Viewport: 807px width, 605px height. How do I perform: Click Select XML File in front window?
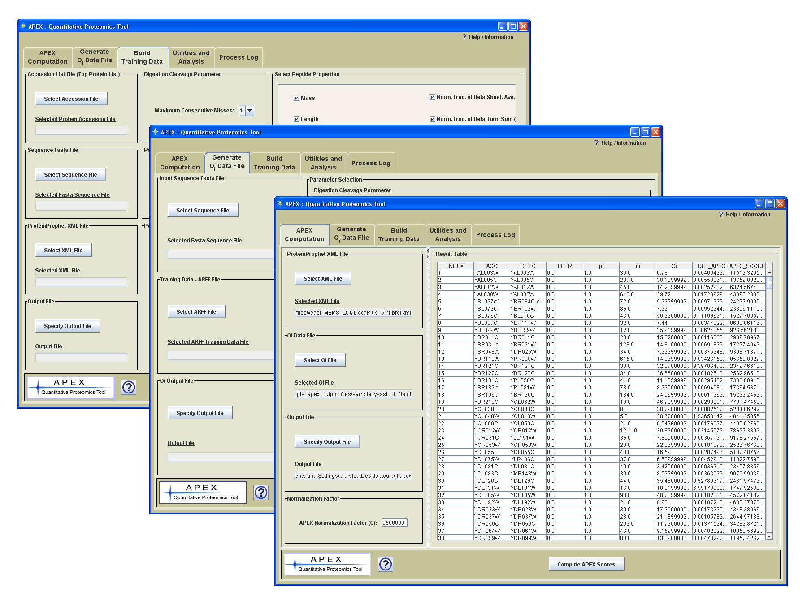click(x=323, y=279)
